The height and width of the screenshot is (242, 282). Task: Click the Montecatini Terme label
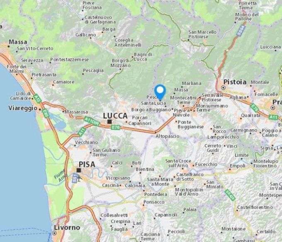coord(183,100)
